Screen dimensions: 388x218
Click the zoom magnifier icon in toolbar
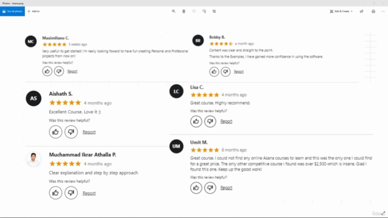pyautogui.click(x=174, y=12)
